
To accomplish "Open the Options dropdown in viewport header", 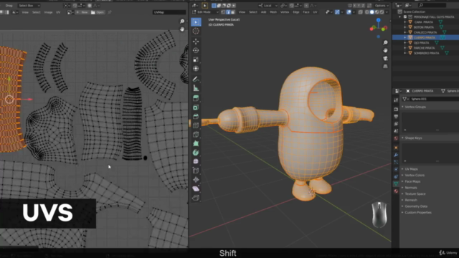I will point(381,5).
